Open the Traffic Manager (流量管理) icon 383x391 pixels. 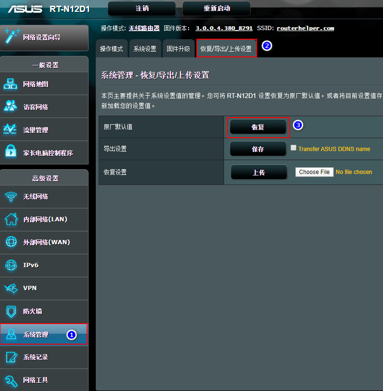click(x=11, y=130)
